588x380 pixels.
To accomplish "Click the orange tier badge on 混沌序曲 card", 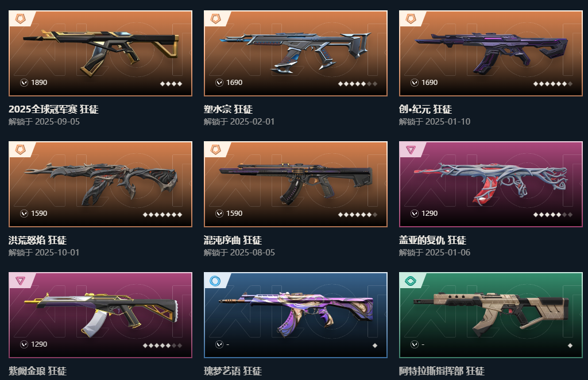I will pyautogui.click(x=216, y=149).
